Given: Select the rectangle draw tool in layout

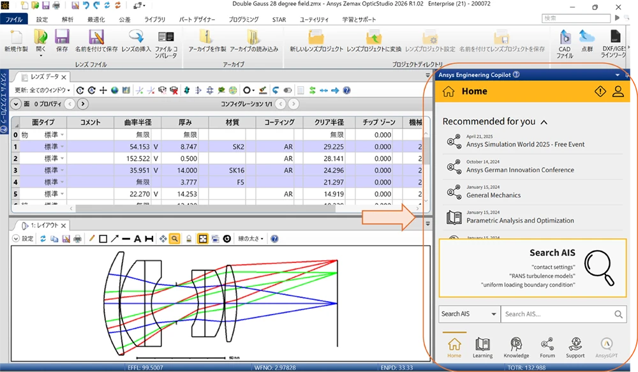Looking at the screenshot, I should (x=103, y=239).
